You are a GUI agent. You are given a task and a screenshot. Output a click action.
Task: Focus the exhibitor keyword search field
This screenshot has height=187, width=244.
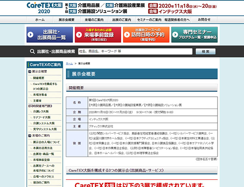click(135, 52)
